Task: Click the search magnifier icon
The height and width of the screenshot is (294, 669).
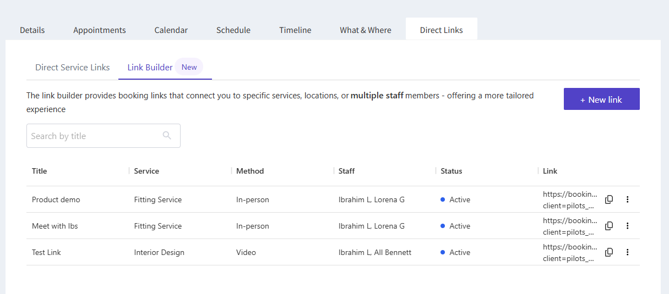Action: (x=167, y=136)
